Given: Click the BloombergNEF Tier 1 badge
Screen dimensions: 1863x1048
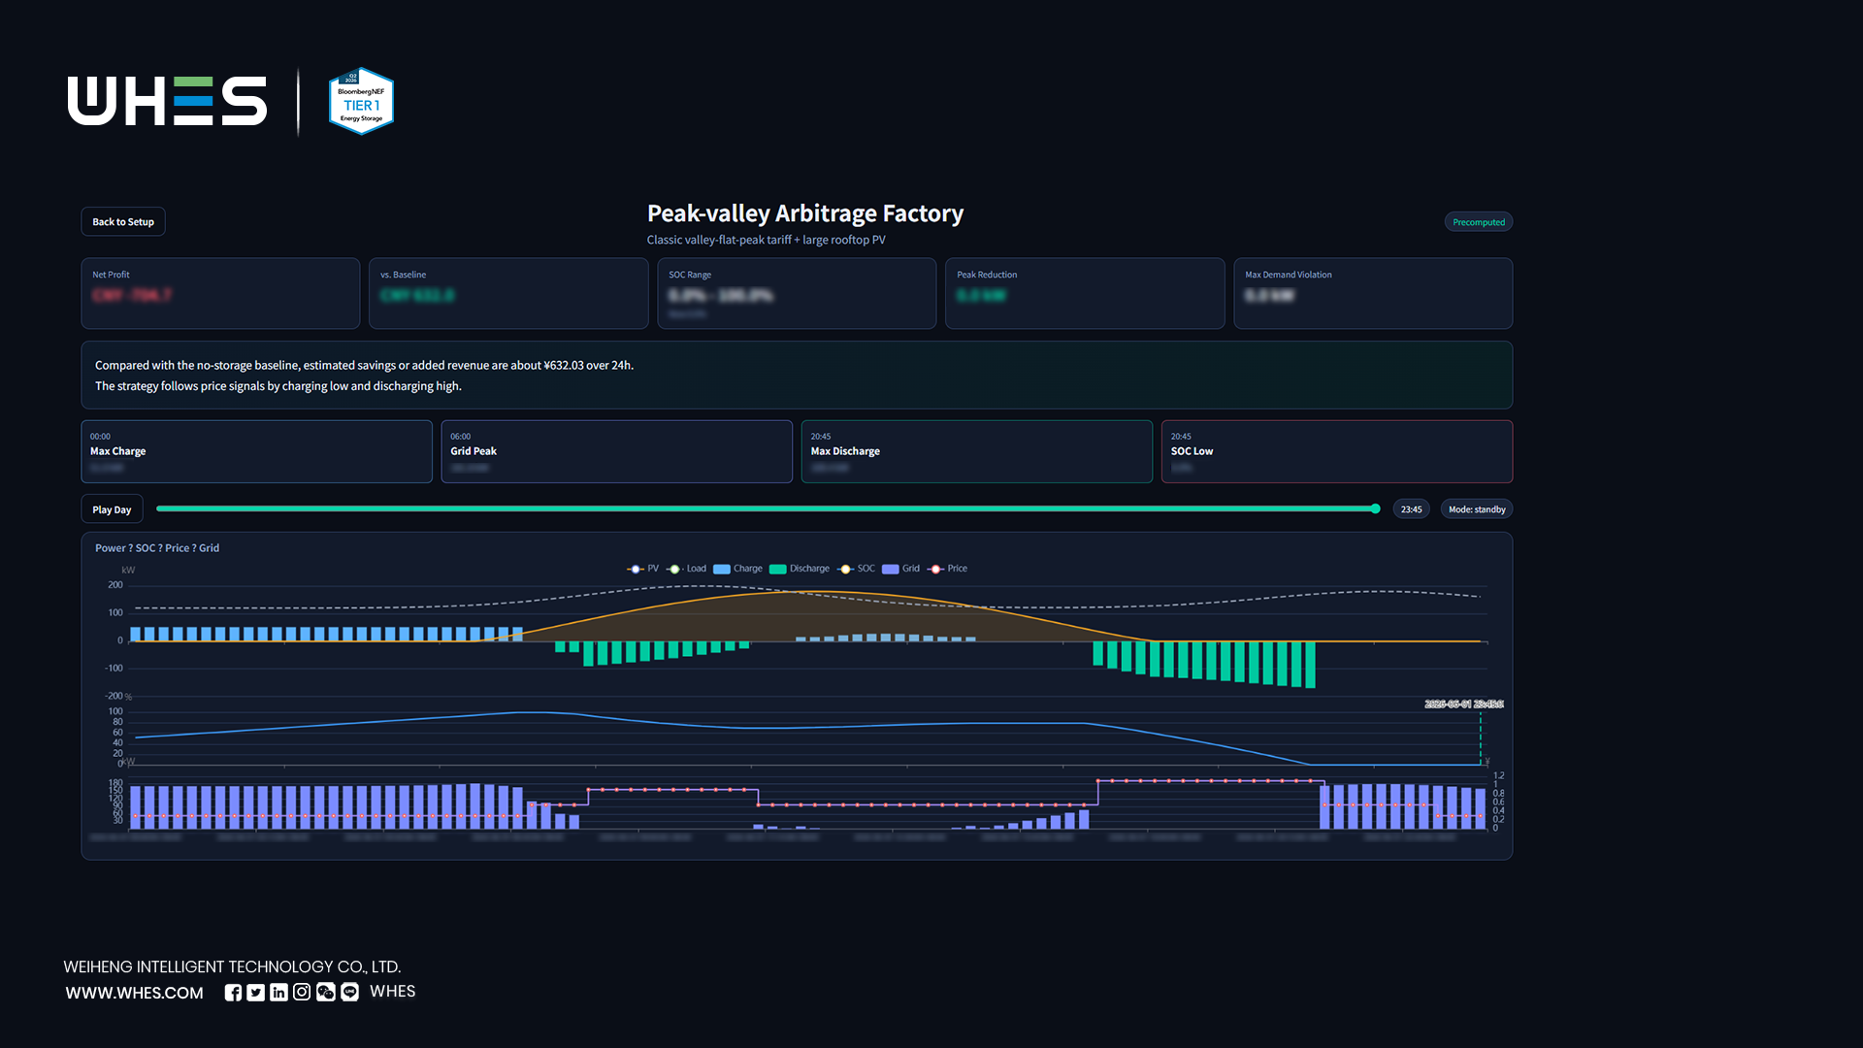Looking at the screenshot, I should pos(361,101).
